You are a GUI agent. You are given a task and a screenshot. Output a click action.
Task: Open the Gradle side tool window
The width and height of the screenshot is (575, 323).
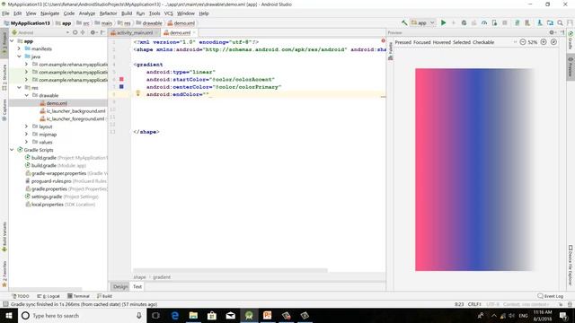click(571, 39)
